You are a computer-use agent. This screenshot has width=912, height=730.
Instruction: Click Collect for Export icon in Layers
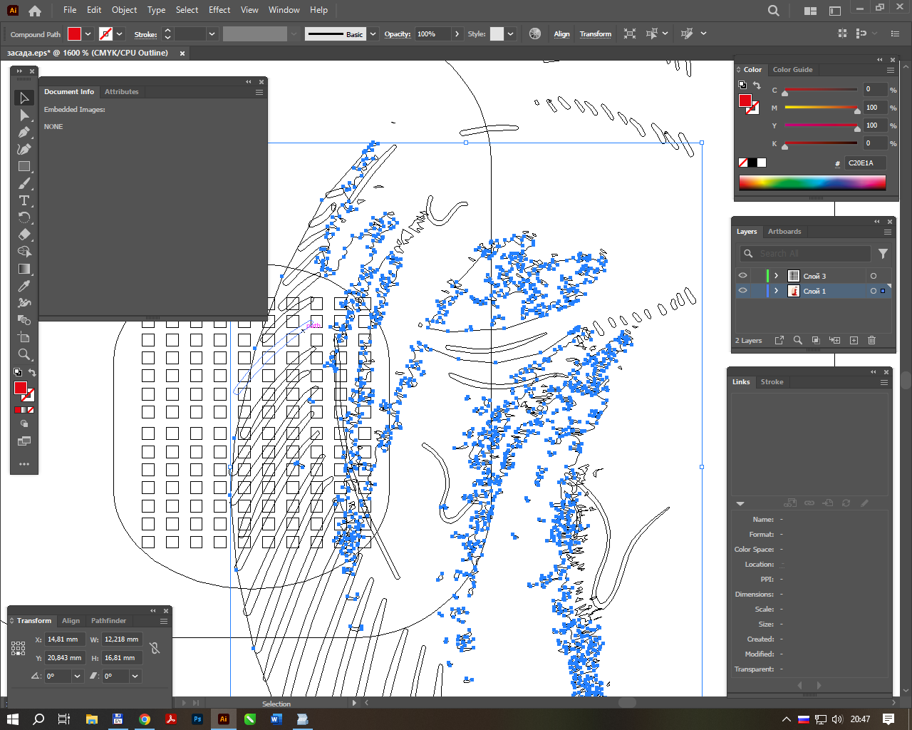779,340
